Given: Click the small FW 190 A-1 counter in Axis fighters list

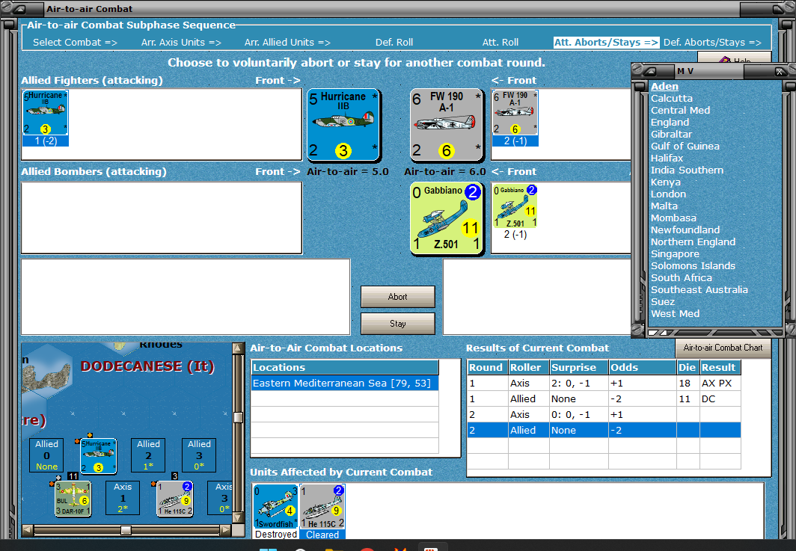Looking at the screenshot, I should click(x=515, y=113).
